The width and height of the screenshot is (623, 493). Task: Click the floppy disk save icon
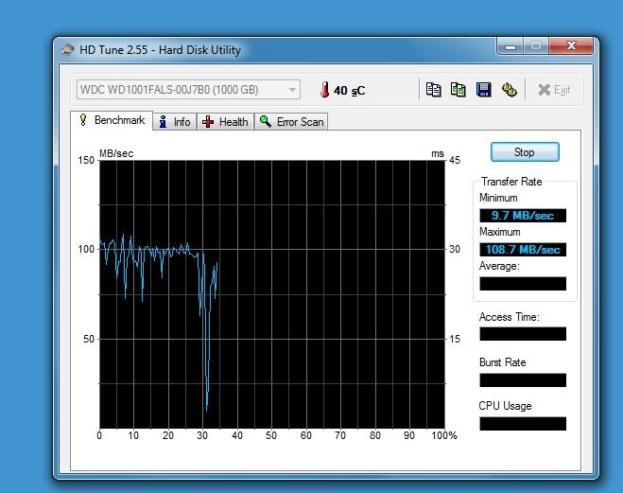pyautogui.click(x=483, y=90)
